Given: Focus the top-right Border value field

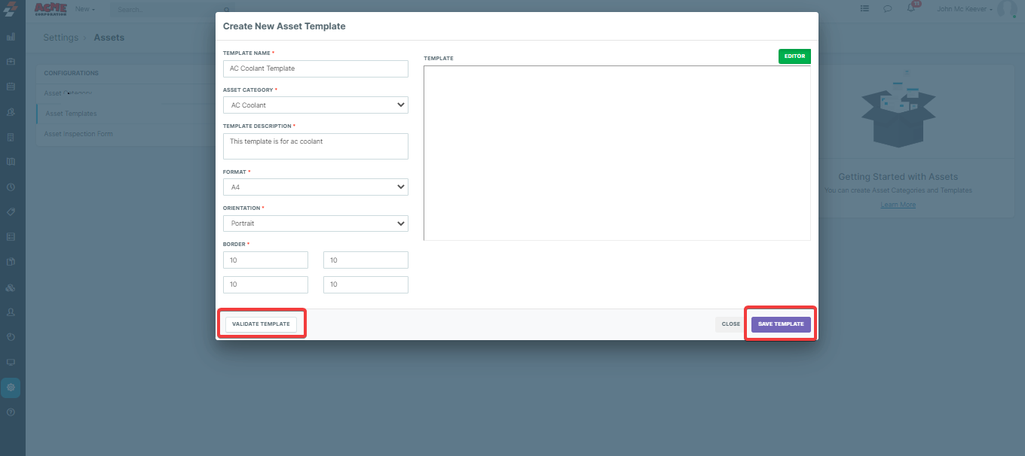Looking at the screenshot, I should (x=366, y=260).
